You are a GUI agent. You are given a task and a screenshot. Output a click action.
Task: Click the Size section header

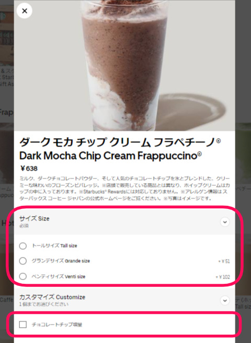click(124, 222)
